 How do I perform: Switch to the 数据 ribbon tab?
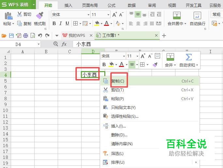pos(132,6)
